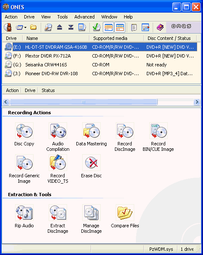203x255 pixels.
Task: Click the (F:) drive disc icon
Action: click(8, 55)
